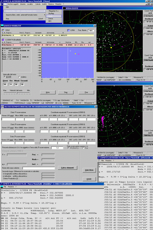Click Anno field of the 3rd observation

click(29, 143)
